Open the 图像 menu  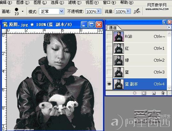pos(23,3)
